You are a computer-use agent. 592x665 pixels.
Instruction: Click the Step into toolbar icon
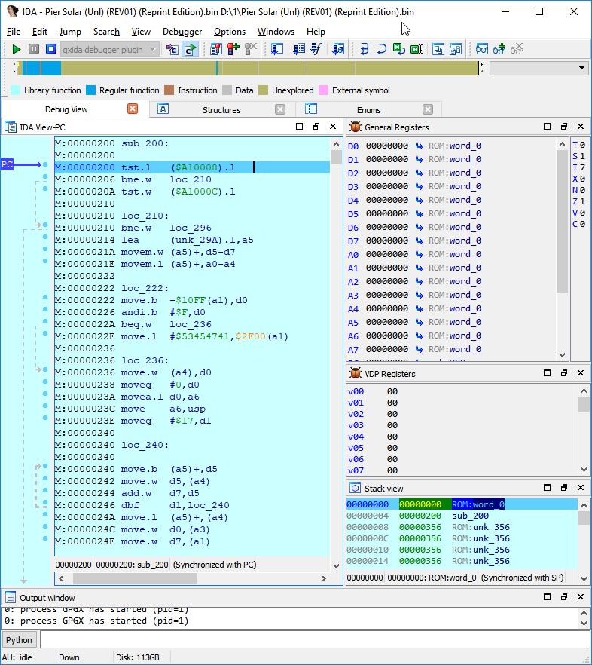pyautogui.click(x=365, y=49)
